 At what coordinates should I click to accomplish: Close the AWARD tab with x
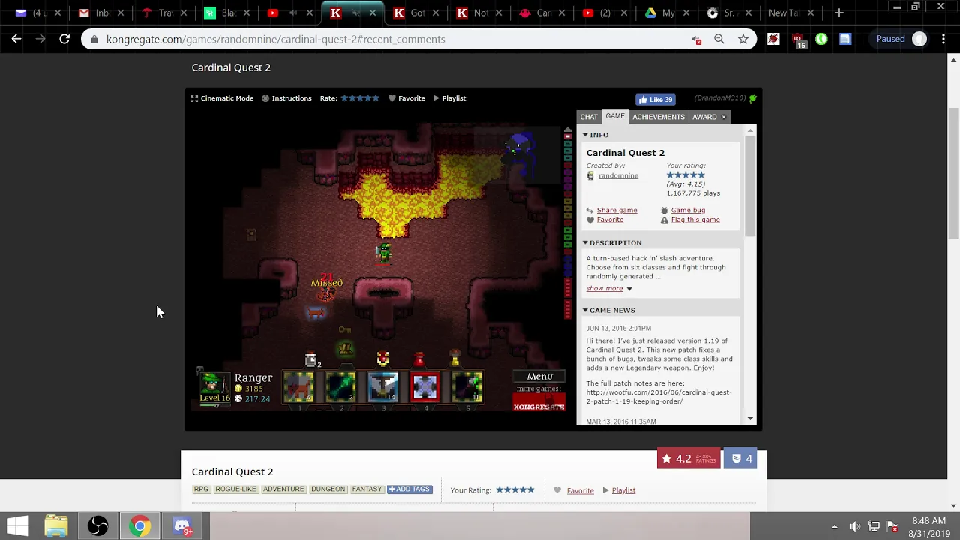click(x=724, y=117)
